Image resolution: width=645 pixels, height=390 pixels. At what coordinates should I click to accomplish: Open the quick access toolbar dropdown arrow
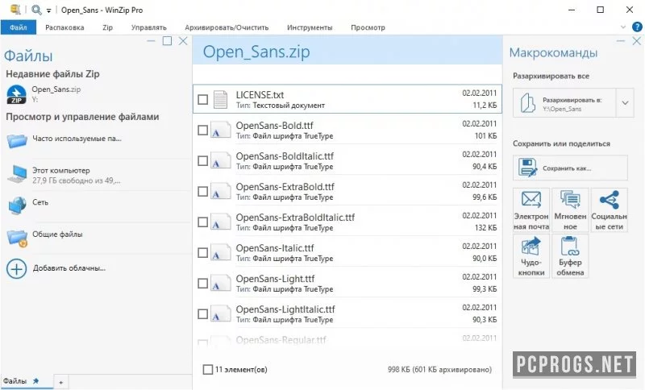pyautogui.click(x=48, y=10)
